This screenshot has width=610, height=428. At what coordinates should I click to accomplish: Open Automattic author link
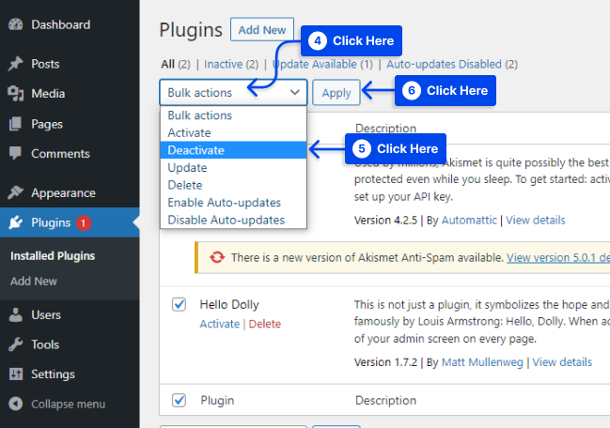(x=469, y=221)
